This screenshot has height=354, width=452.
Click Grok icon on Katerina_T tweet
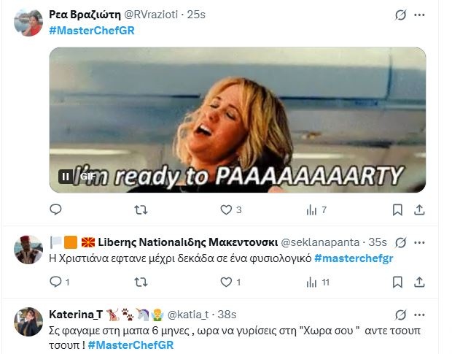[400, 315]
